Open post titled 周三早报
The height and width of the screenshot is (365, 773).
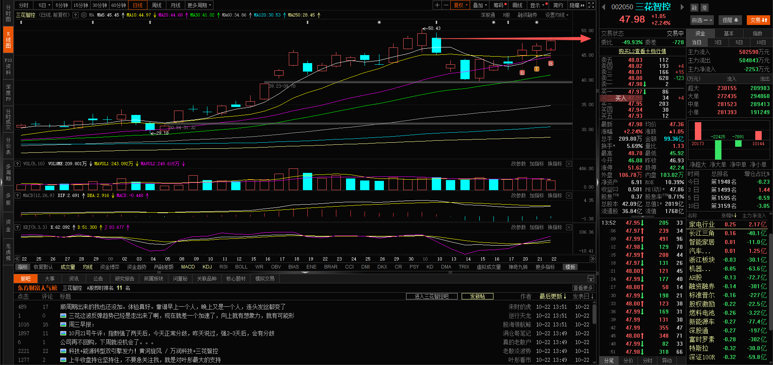coord(81,324)
